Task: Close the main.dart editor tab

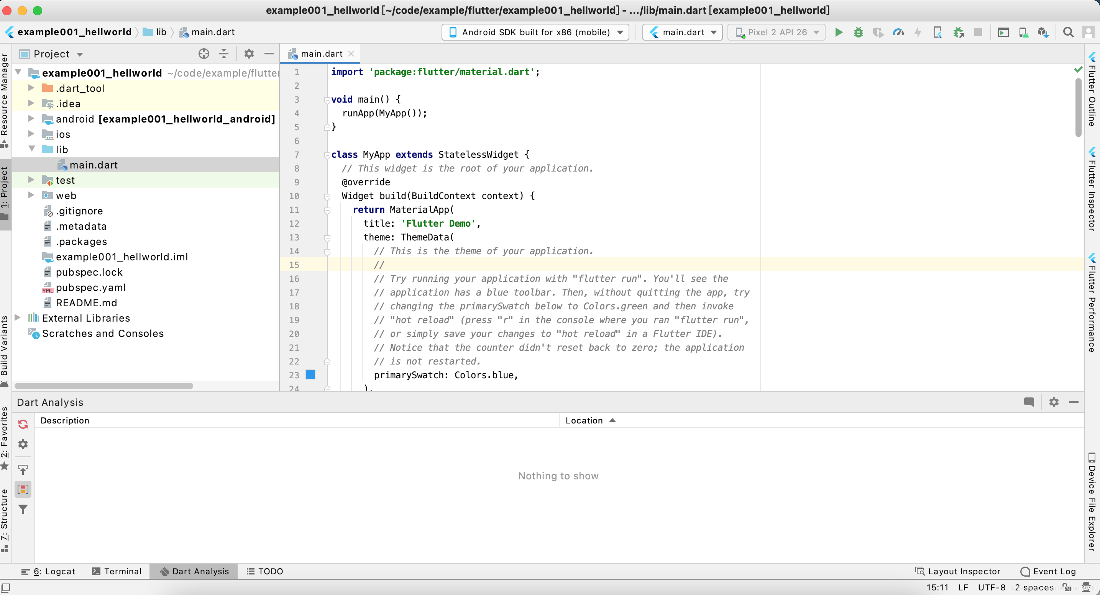Action: click(x=351, y=54)
